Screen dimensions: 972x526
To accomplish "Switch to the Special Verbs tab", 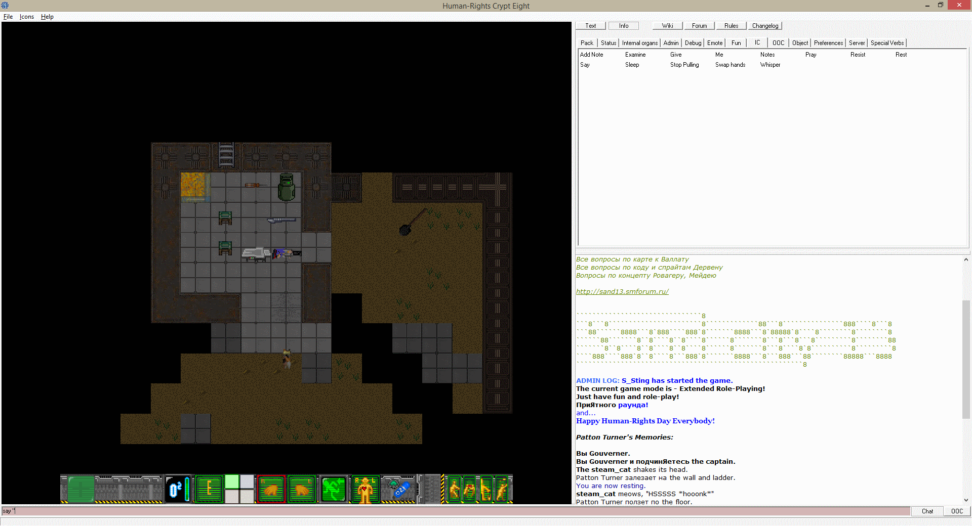I will tap(887, 43).
